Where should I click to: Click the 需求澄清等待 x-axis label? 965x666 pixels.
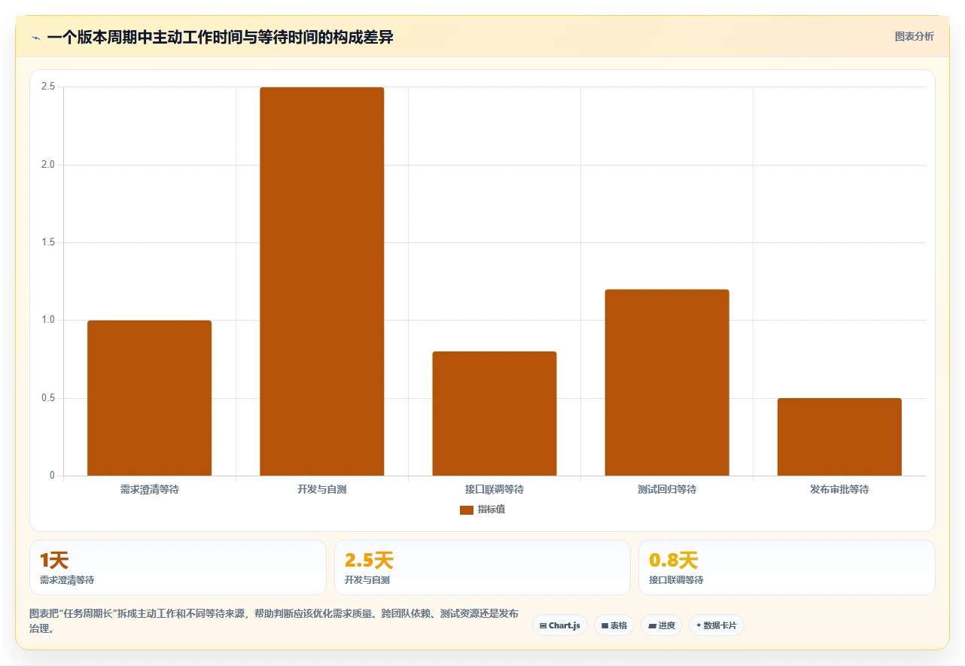149,489
